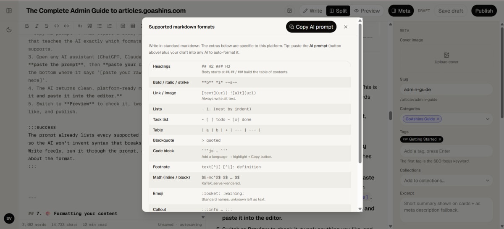504x229 pixels.
Task: Insert an H2 heading from toolbar
Action: pos(80,26)
